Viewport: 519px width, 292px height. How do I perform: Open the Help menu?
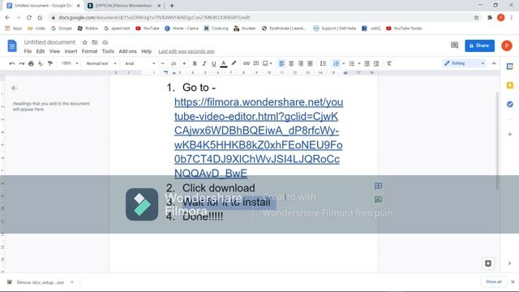click(x=146, y=51)
